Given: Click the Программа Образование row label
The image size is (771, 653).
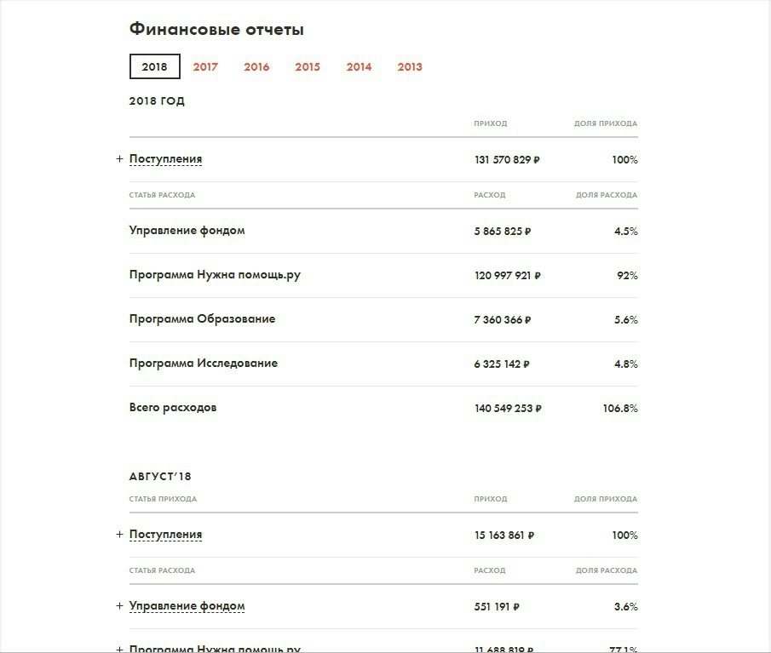Looking at the screenshot, I should point(202,319).
